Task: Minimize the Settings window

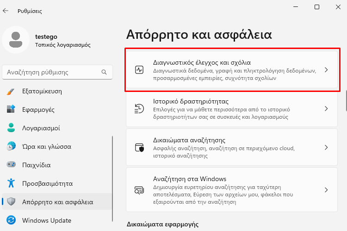Action: pyautogui.click(x=296, y=7)
